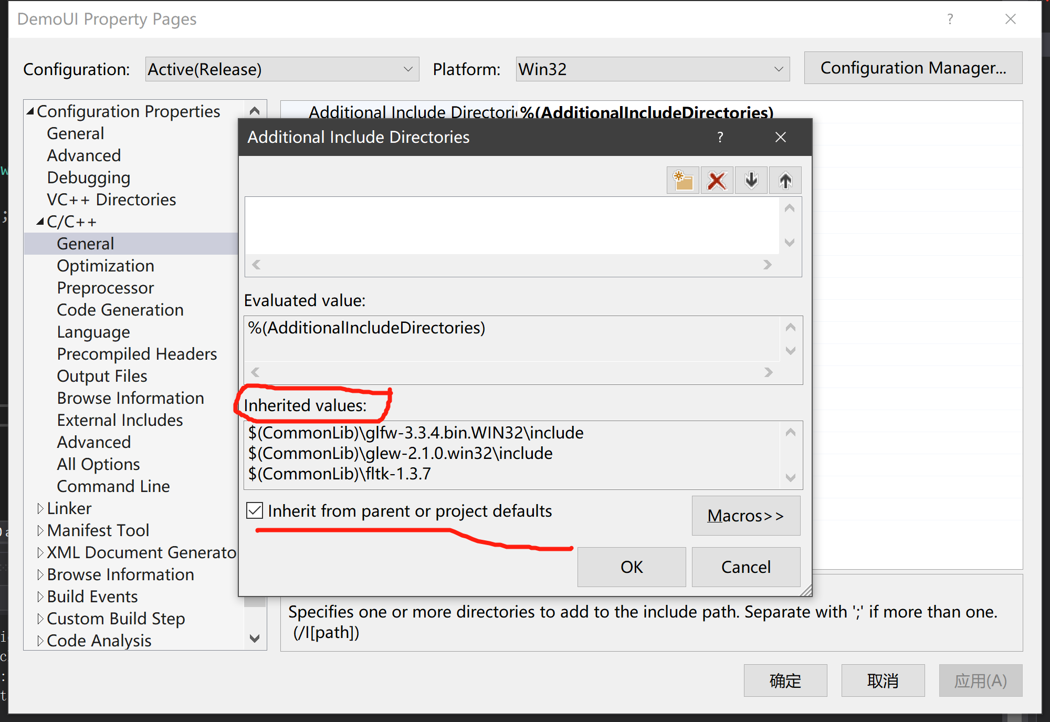Click the red X Delete Line icon
Screen dimensions: 1050x722
tap(717, 181)
